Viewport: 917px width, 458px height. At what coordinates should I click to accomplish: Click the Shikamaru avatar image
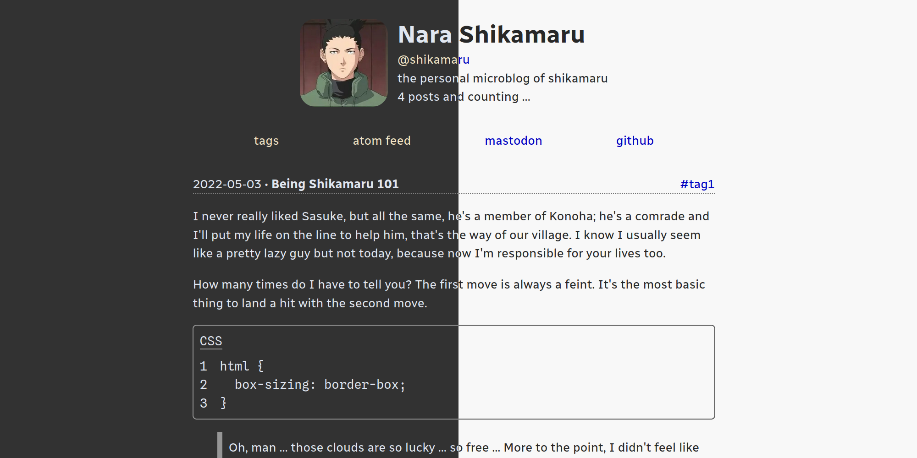point(343,63)
